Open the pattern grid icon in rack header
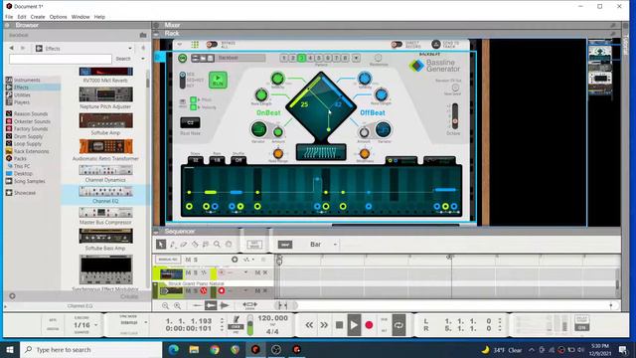 coord(195,44)
